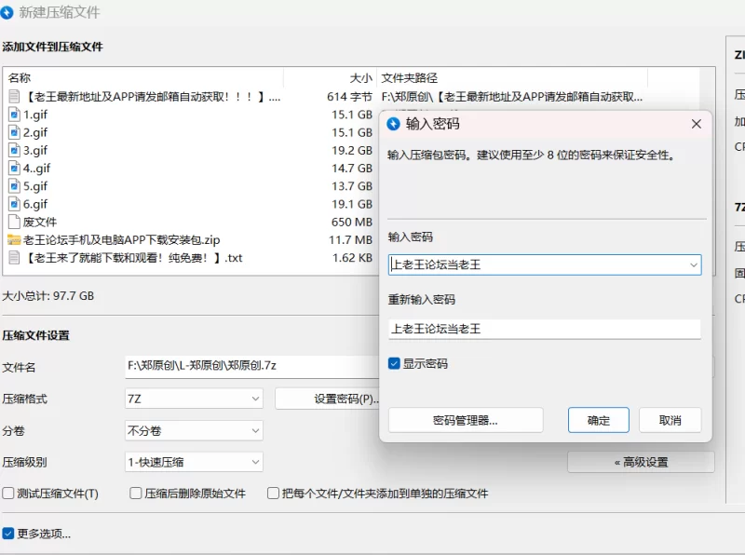Screen dimensions: 745x555
Task: Click the first txt document icon
Action: click(x=14, y=97)
